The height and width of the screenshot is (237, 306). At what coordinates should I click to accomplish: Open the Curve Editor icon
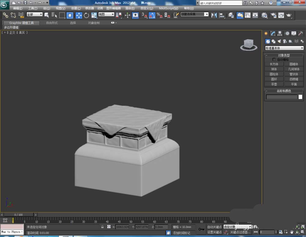point(248,15)
